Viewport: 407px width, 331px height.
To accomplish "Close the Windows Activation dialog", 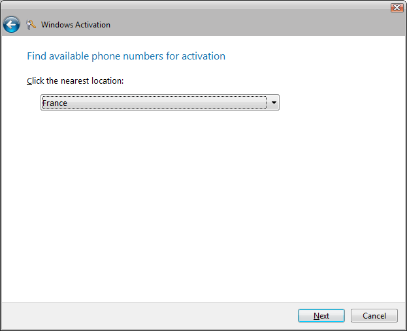I will (397, 8).
